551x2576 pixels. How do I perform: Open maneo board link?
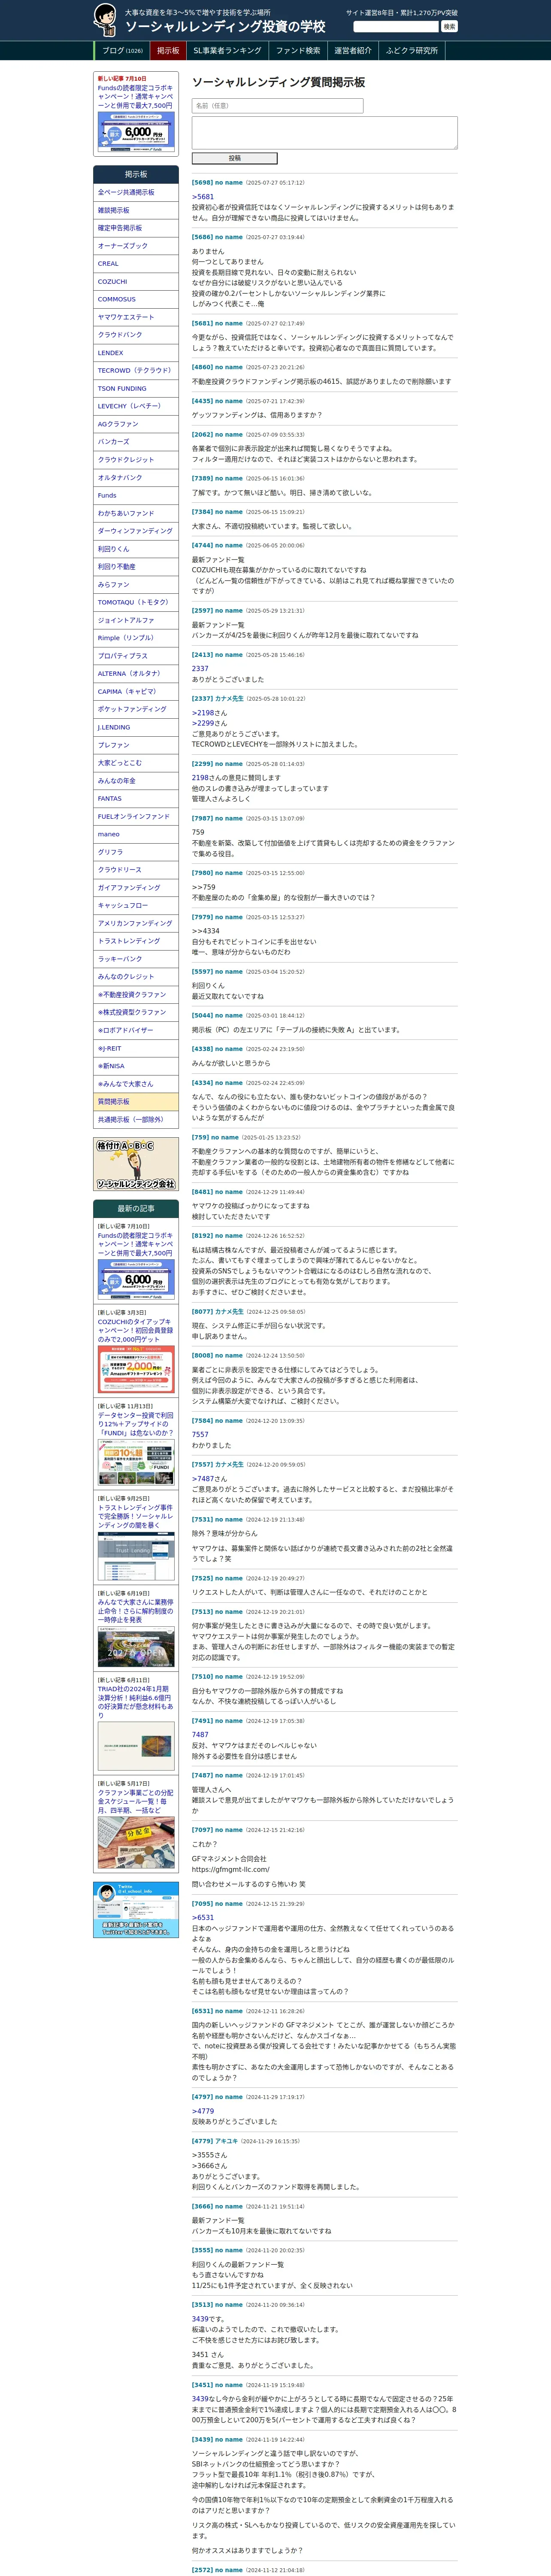(x=136, y=834)
